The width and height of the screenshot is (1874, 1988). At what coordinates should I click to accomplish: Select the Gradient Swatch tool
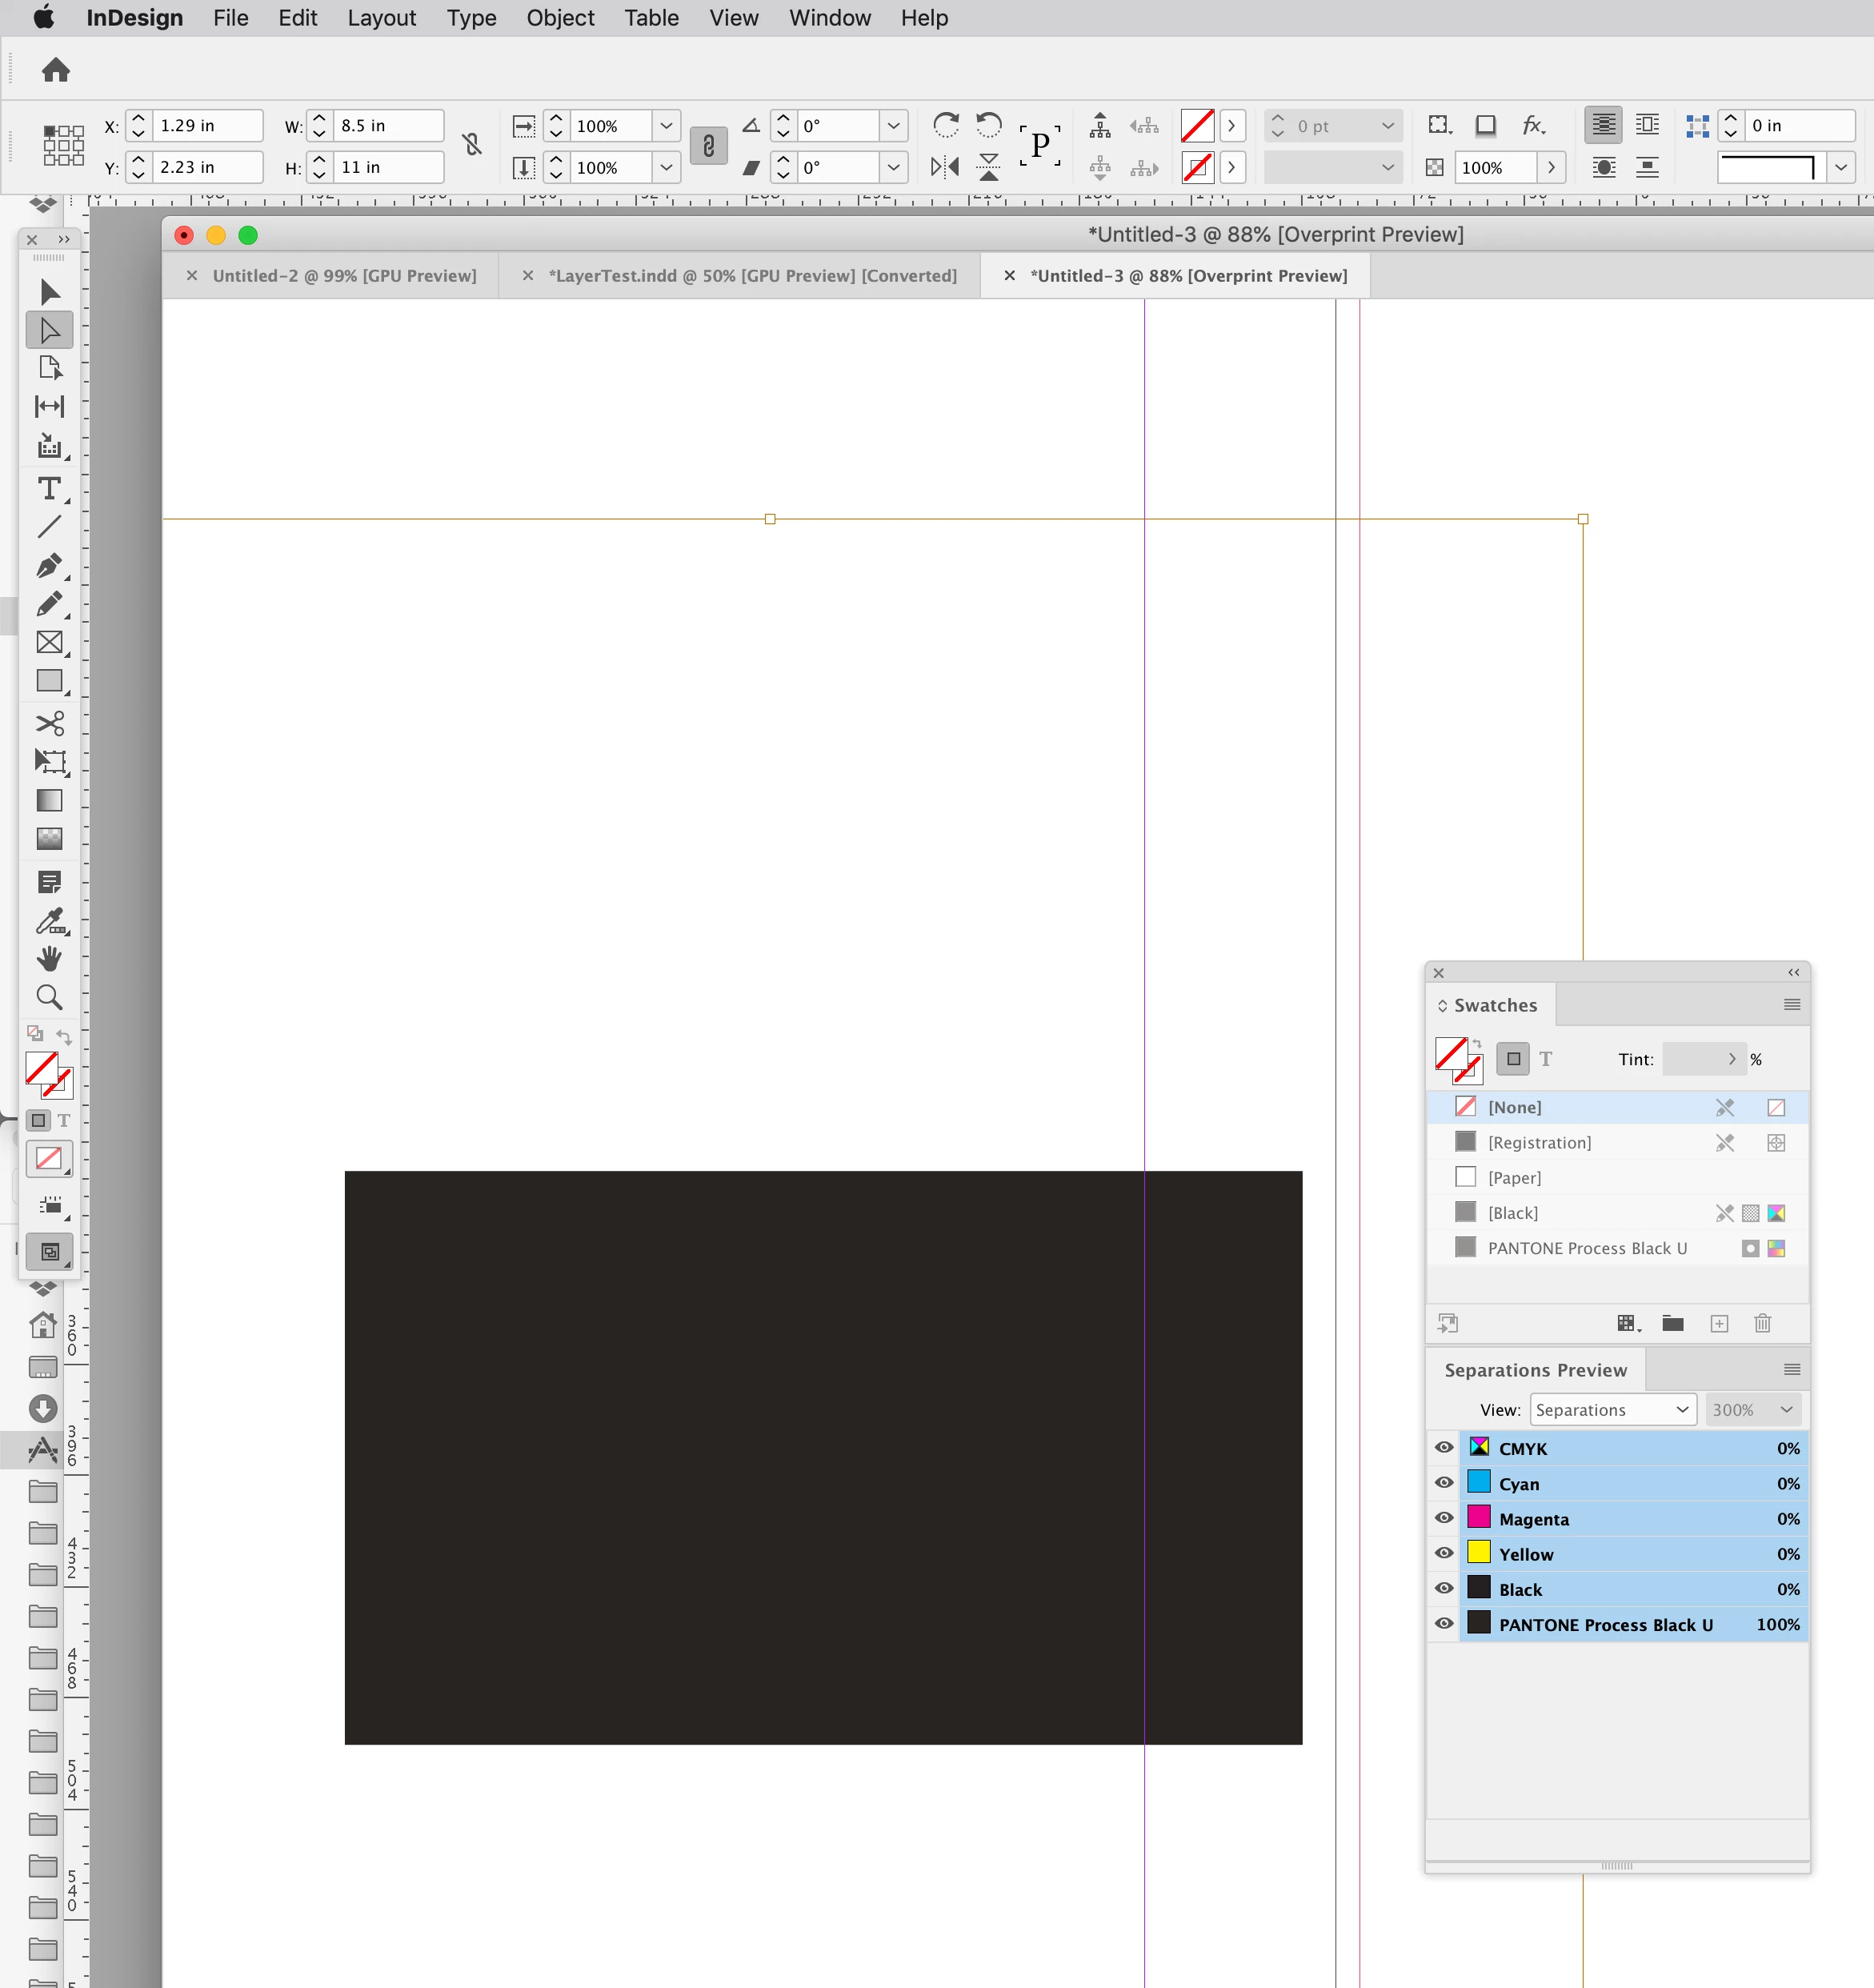pos(48,801)
